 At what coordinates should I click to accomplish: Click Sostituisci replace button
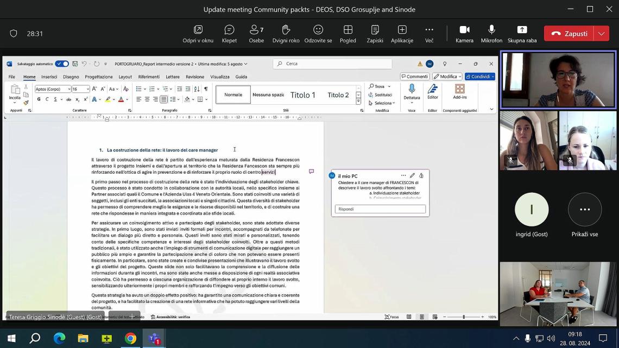tap(380, 94)
